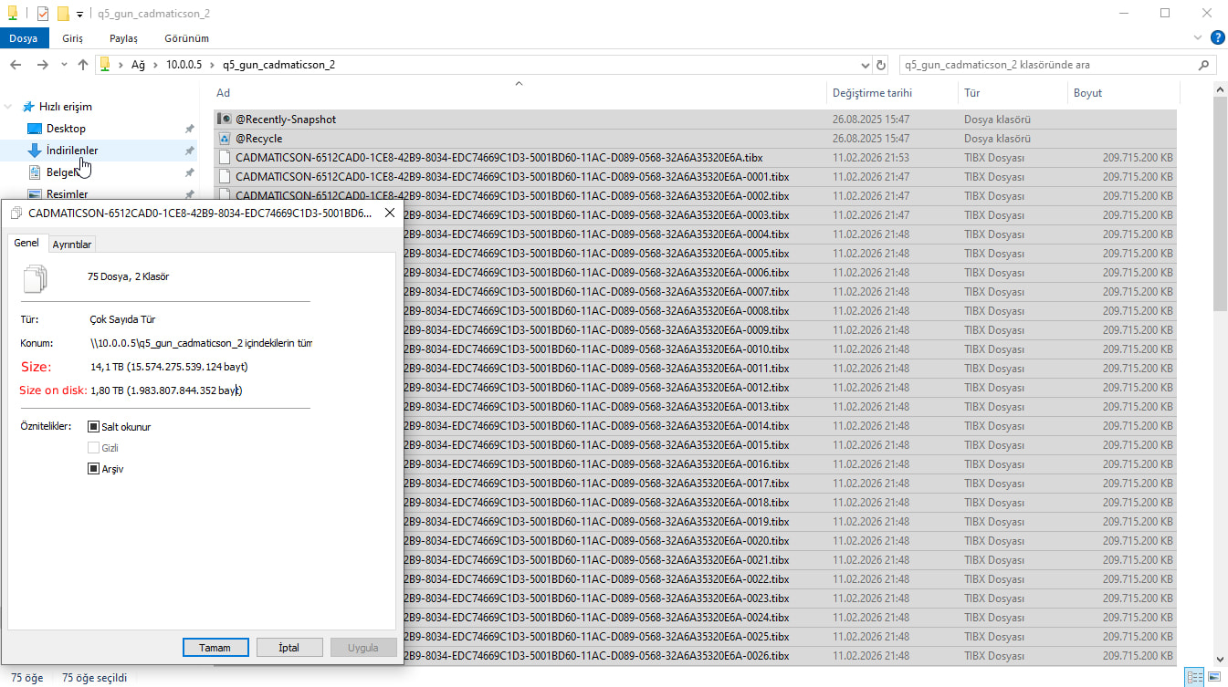Expand the ribbon with chevron

point(1198,37)
